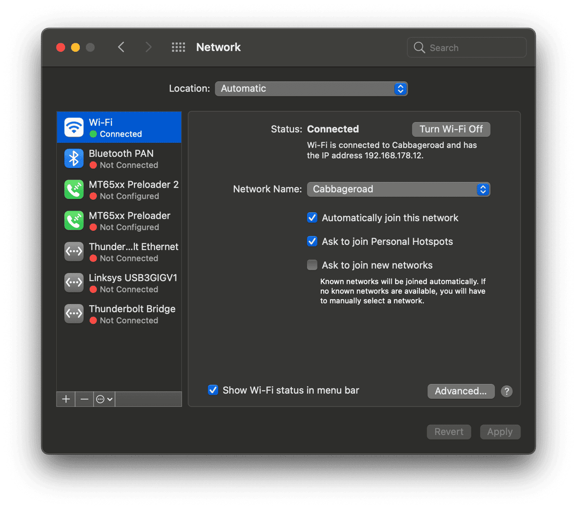Click the help question mark button
Screen dimensions: 577x509
(506, 391)
